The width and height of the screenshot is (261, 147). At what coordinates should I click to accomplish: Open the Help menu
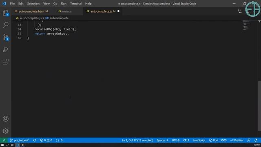point(88,4)
